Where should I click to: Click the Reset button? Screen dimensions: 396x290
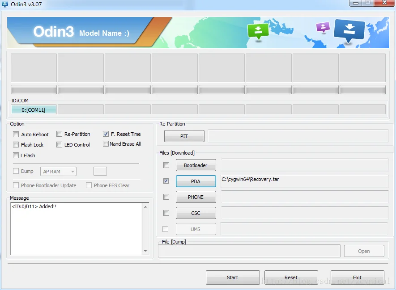[291, 277]
